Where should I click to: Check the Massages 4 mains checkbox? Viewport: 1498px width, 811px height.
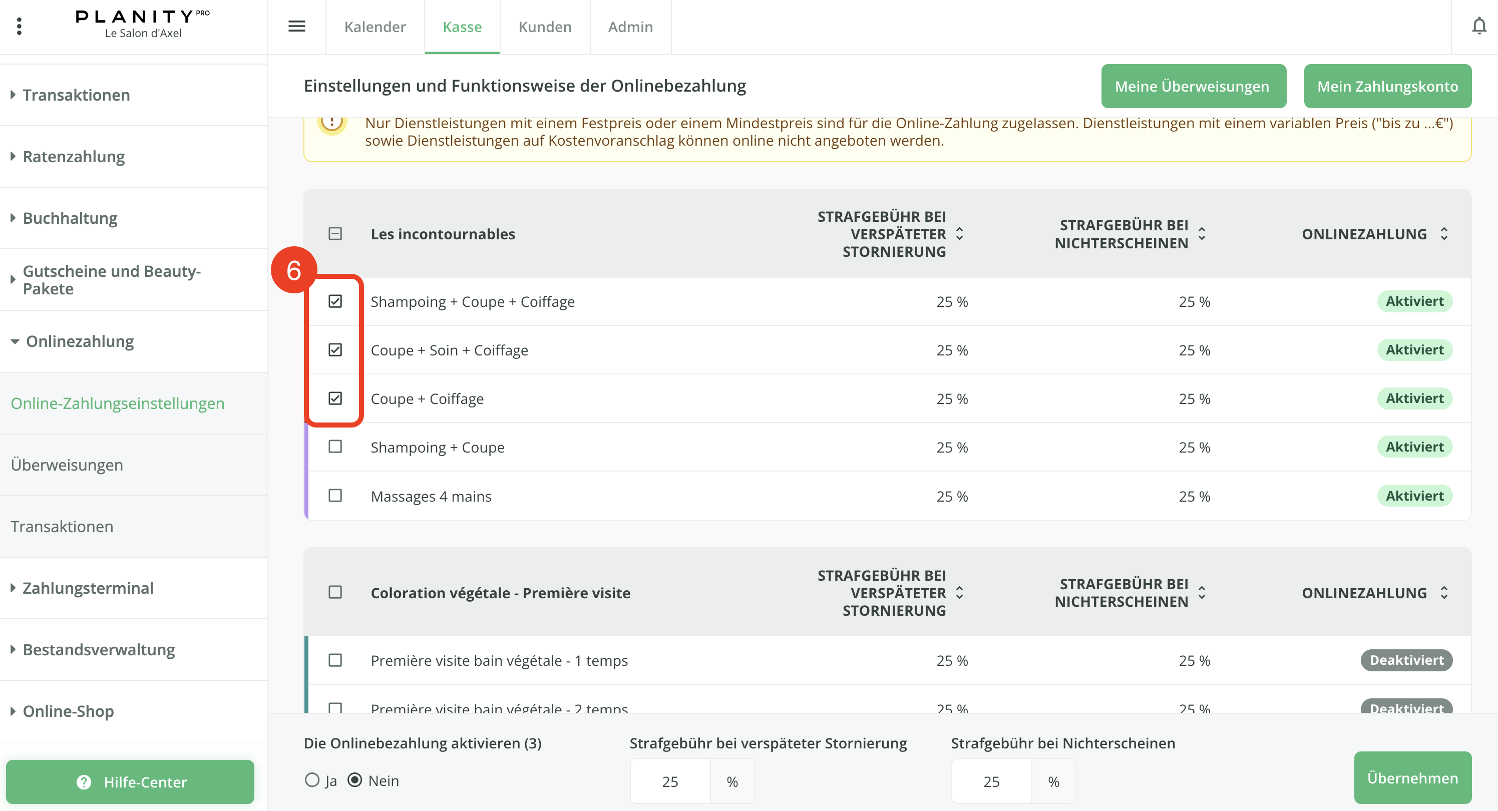335,495
